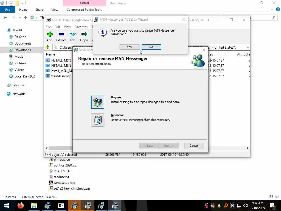The height and width of the screenshot is (211, 281).
Task: Click the Extract contextual tab header
Action: (85, 3)
